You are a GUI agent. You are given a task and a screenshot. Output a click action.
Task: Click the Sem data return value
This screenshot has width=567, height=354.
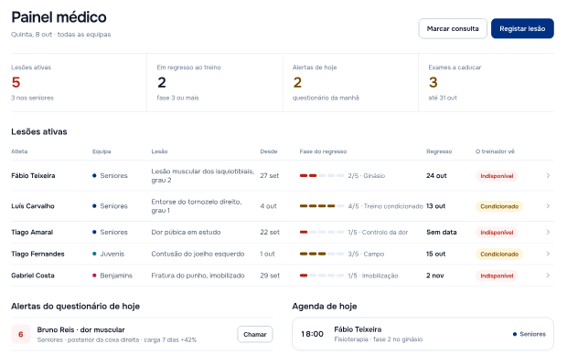tap(442, 232)
